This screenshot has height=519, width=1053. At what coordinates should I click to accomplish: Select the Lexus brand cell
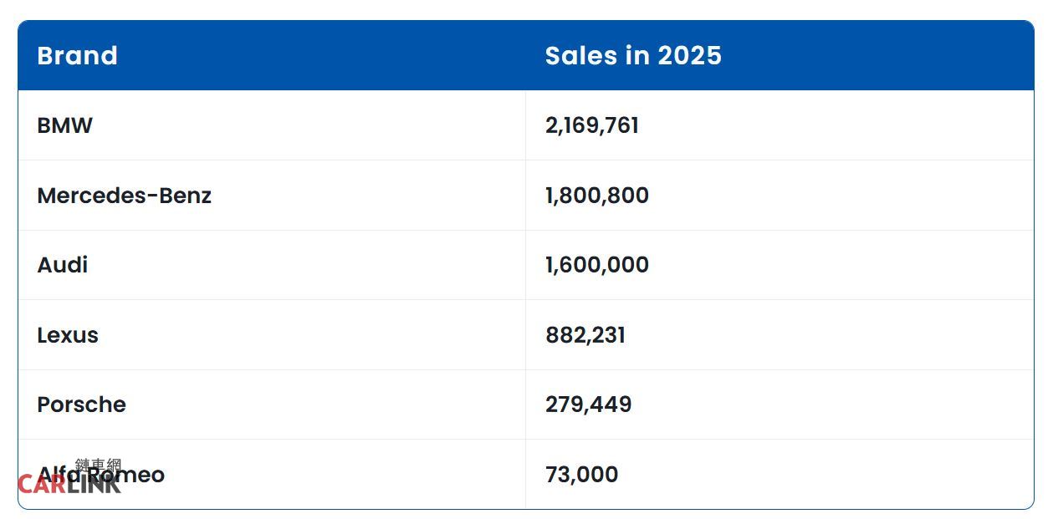click(x=68, y=335)
